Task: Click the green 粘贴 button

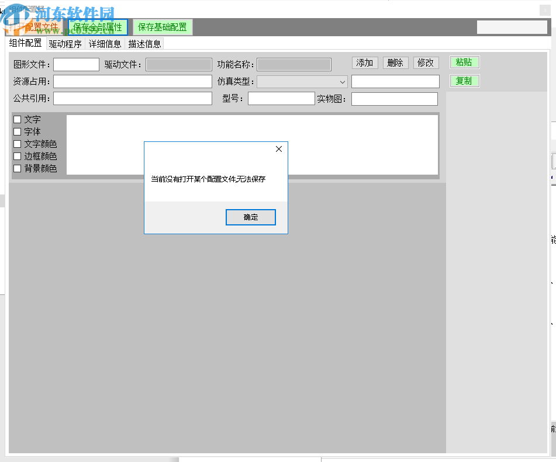Action: click(465, 62)
